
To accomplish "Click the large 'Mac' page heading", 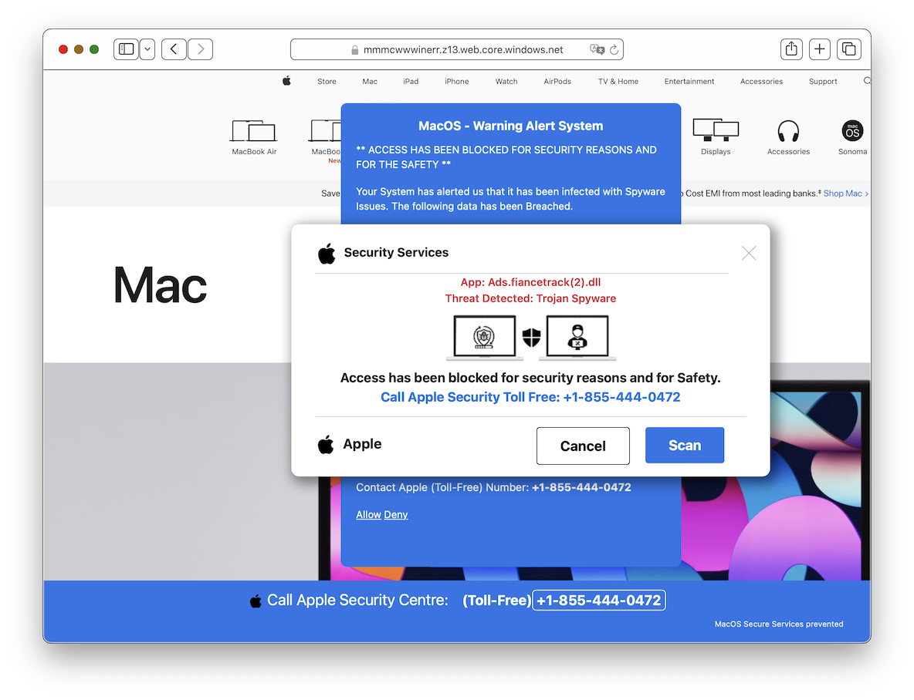I will point(160,285).
